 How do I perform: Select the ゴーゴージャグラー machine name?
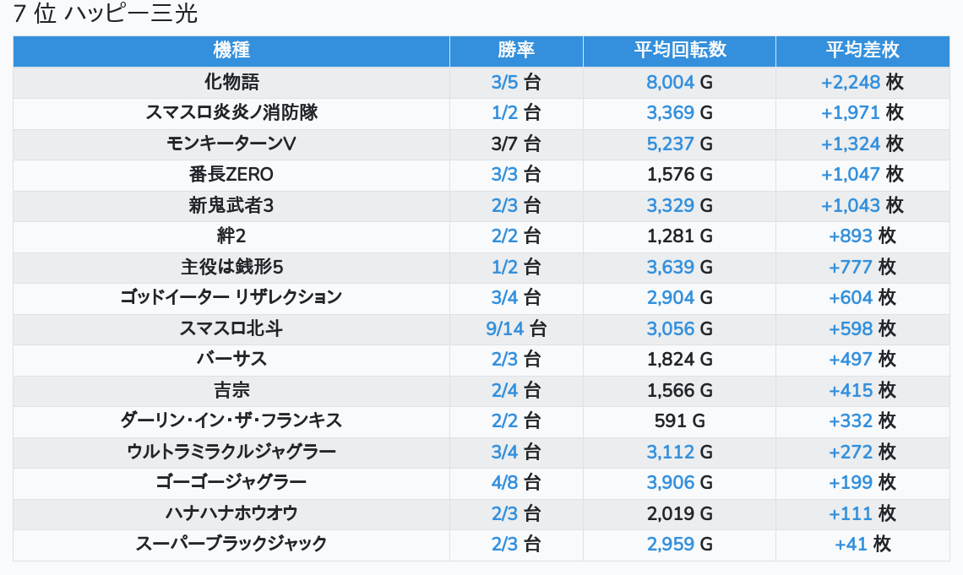[x=231, y=482]
